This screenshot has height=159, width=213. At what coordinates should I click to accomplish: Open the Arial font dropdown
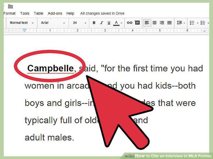pos(53,23)
